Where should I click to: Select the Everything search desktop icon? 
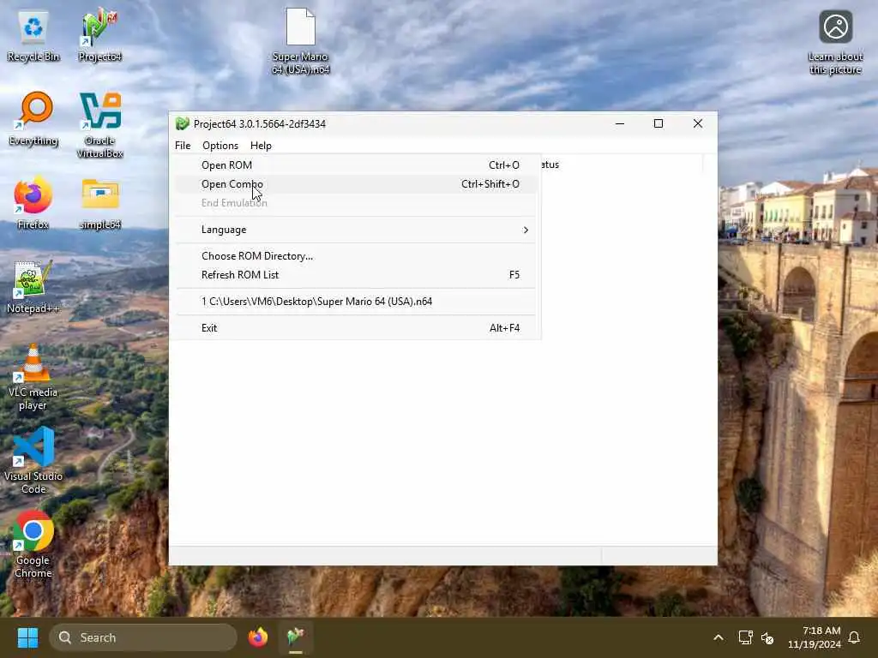pyautogui.click(x=33, y=119)
